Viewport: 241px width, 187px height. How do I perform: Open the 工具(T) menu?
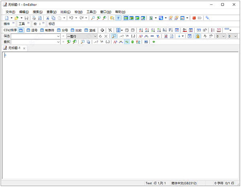point(91,12)
